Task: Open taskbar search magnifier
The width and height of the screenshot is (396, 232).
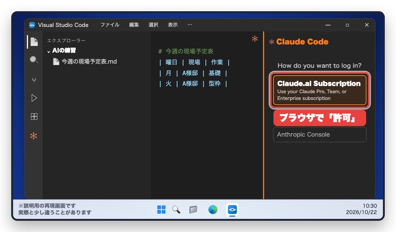Action: coord(176,210)
